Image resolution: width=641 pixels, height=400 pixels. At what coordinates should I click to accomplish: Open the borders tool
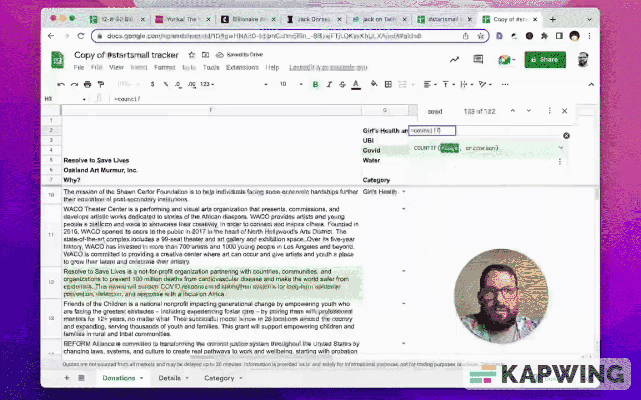click(x=388, y=84)
